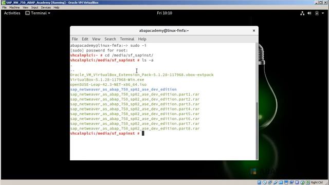Viewport: 329px width, 185px height.
Task: Open the terminal Edit menu
Action: [85, 39]
